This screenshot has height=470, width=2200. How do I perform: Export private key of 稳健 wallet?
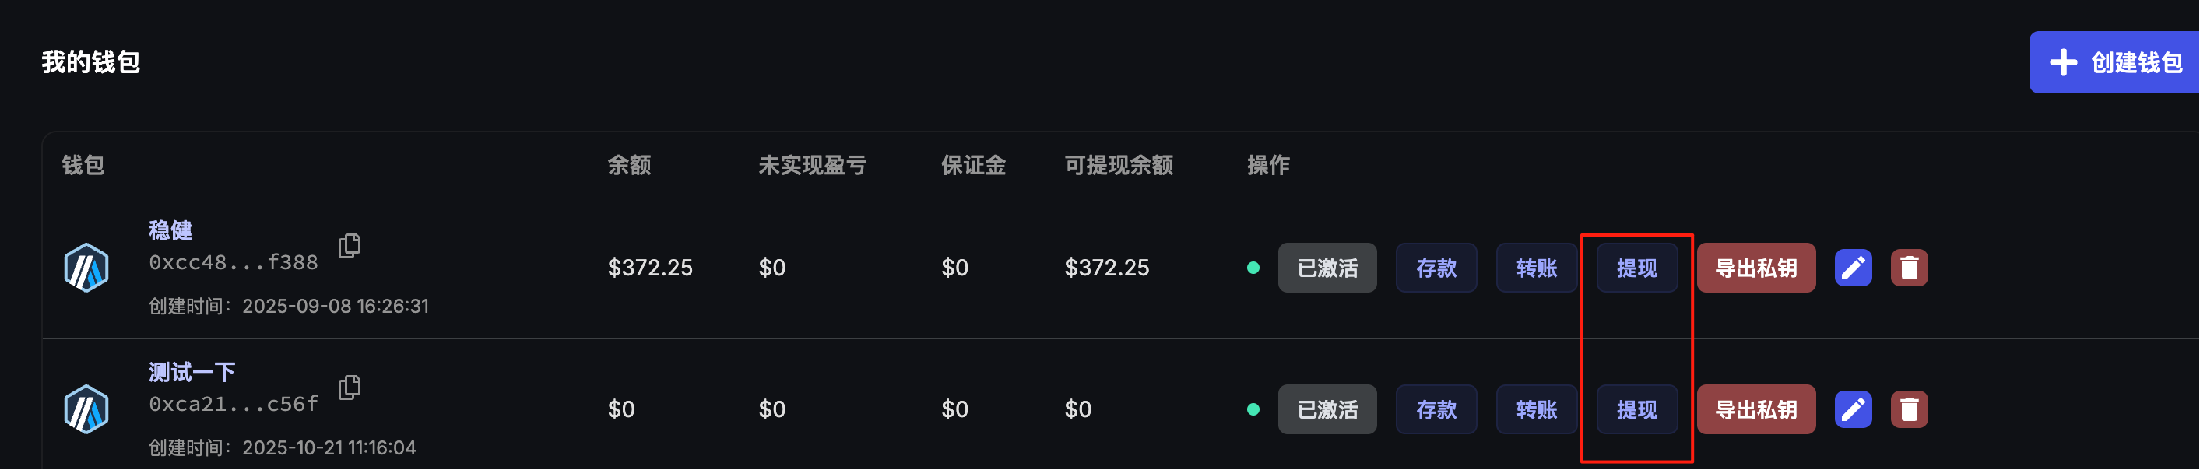(1755, 268)
